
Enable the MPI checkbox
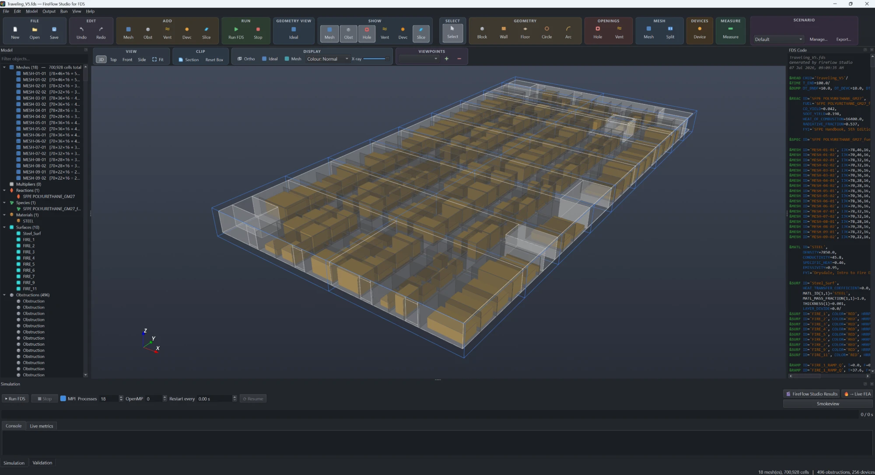tap(63, 399)
